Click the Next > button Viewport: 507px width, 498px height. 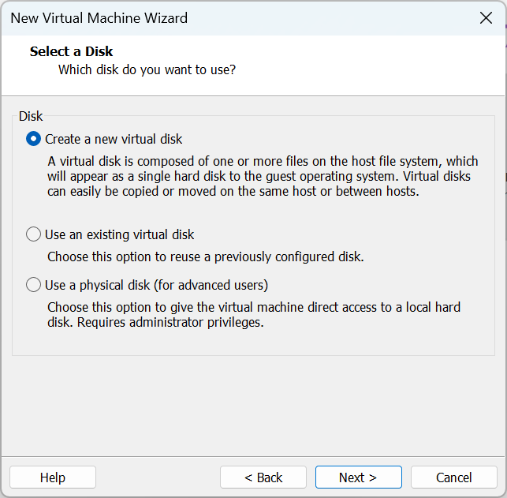click(358, 477)
